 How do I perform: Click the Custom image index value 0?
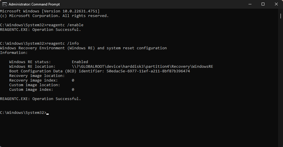click(x=73, y=90)
